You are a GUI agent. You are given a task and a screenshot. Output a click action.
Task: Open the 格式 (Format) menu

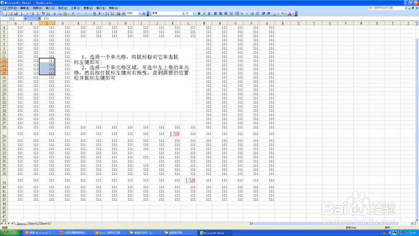click(x=63, y=8)
